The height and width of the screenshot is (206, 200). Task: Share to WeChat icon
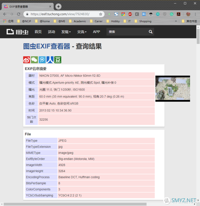click(34, 60)
